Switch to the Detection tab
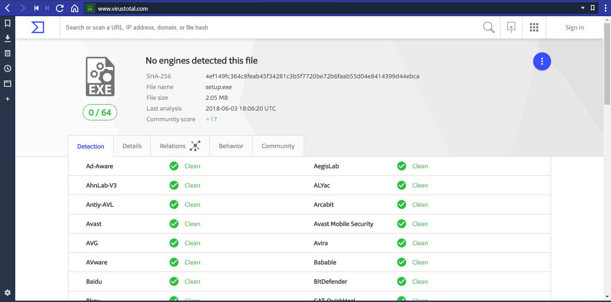611x302 pixels. coord(91,146)
